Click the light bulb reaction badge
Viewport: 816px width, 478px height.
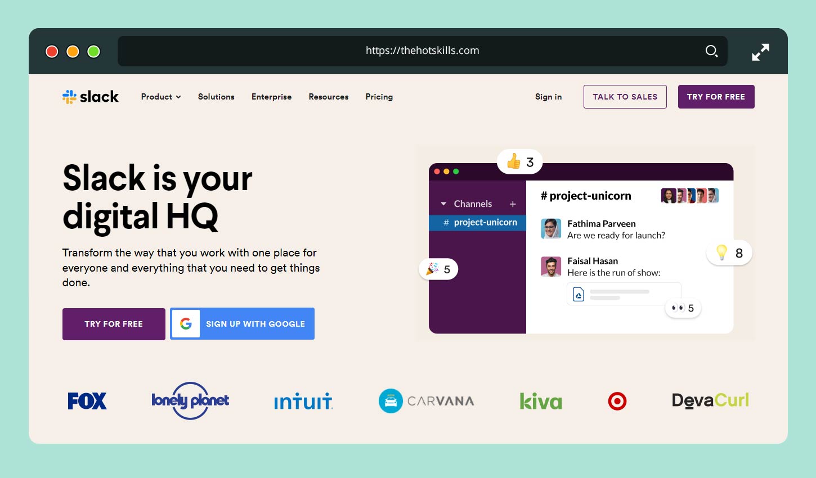tap(729, 253)
